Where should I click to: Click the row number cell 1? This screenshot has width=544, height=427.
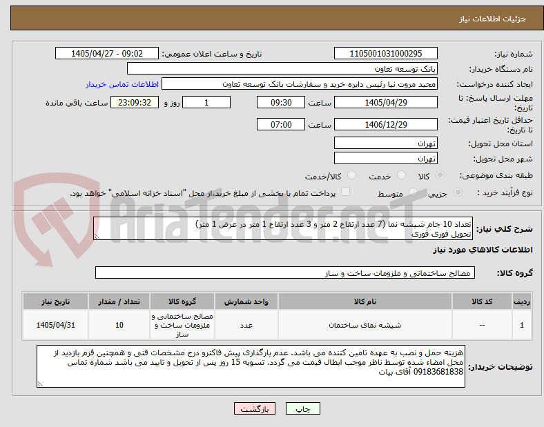point(521,325)
